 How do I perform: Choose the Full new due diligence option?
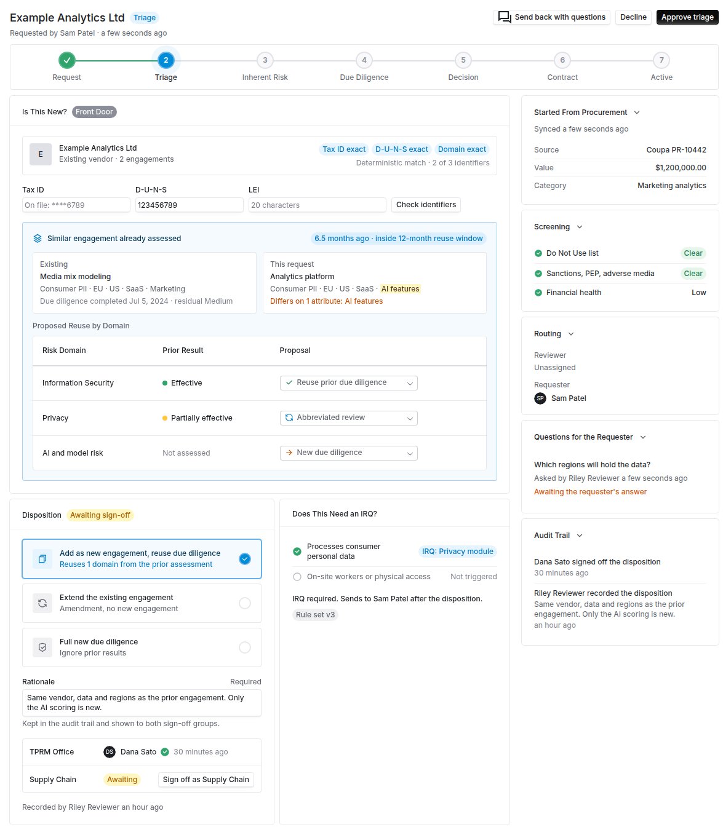(142, 647)
